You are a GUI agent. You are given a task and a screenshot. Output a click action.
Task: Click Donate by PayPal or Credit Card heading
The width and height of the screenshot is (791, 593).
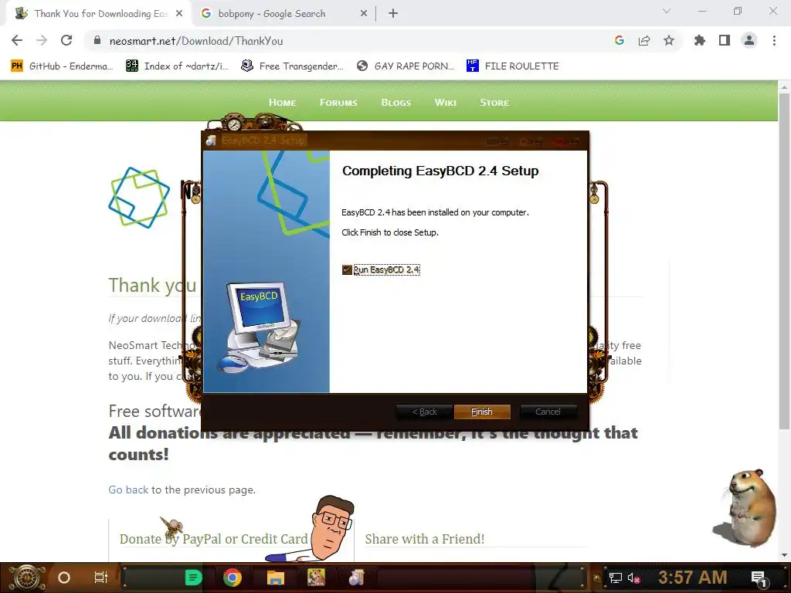coord(213,539)
